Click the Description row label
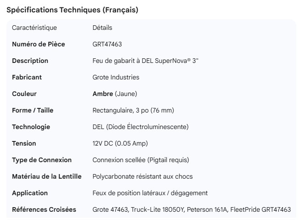Screen dimensions: 299x220 pos(30,61)
